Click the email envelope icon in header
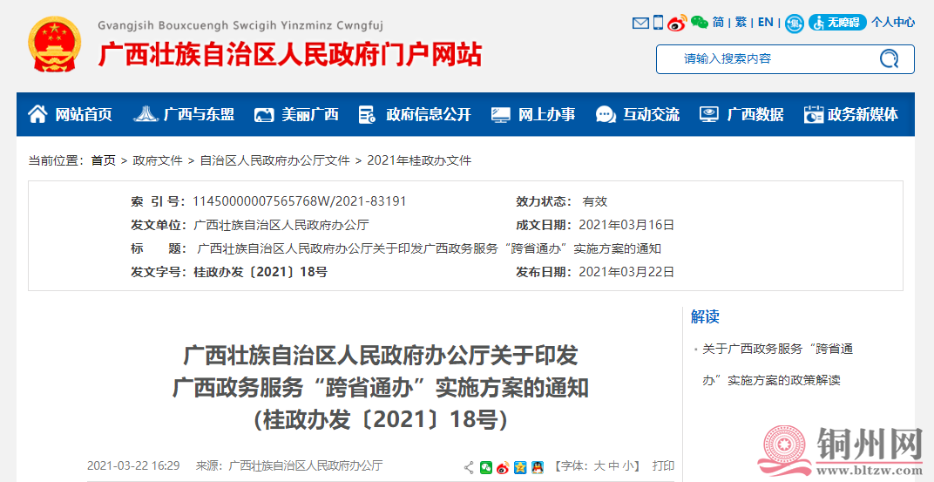Screen dimensions: 934x482 tap(640, 23)
